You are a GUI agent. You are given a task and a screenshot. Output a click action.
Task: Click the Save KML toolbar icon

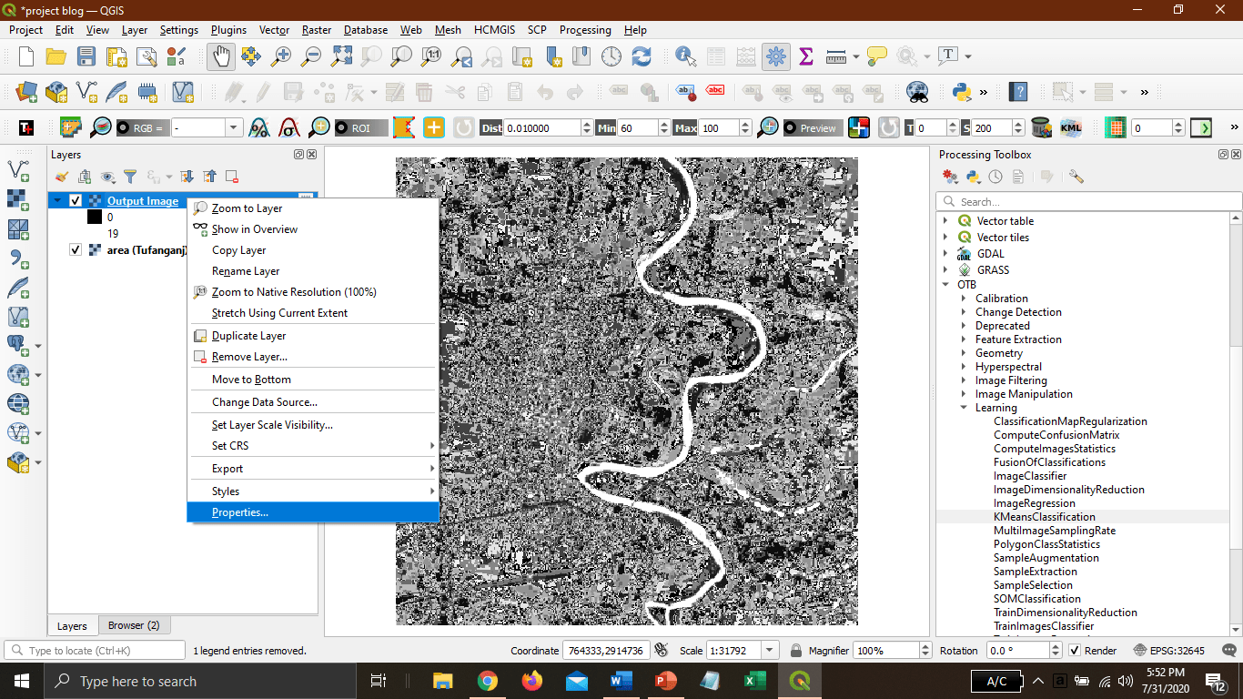click(x=1071, y=127)
